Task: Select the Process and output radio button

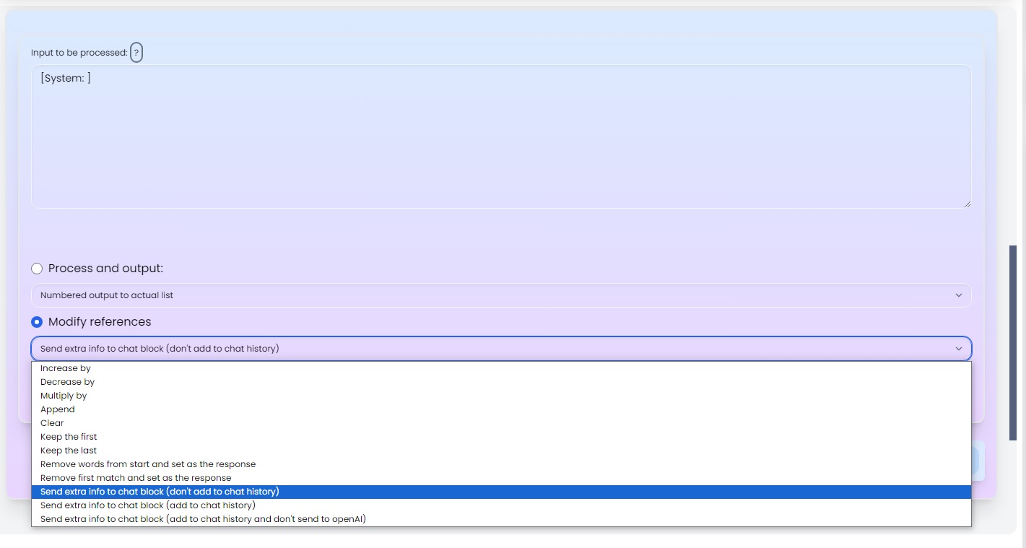Action: point(37,269)
